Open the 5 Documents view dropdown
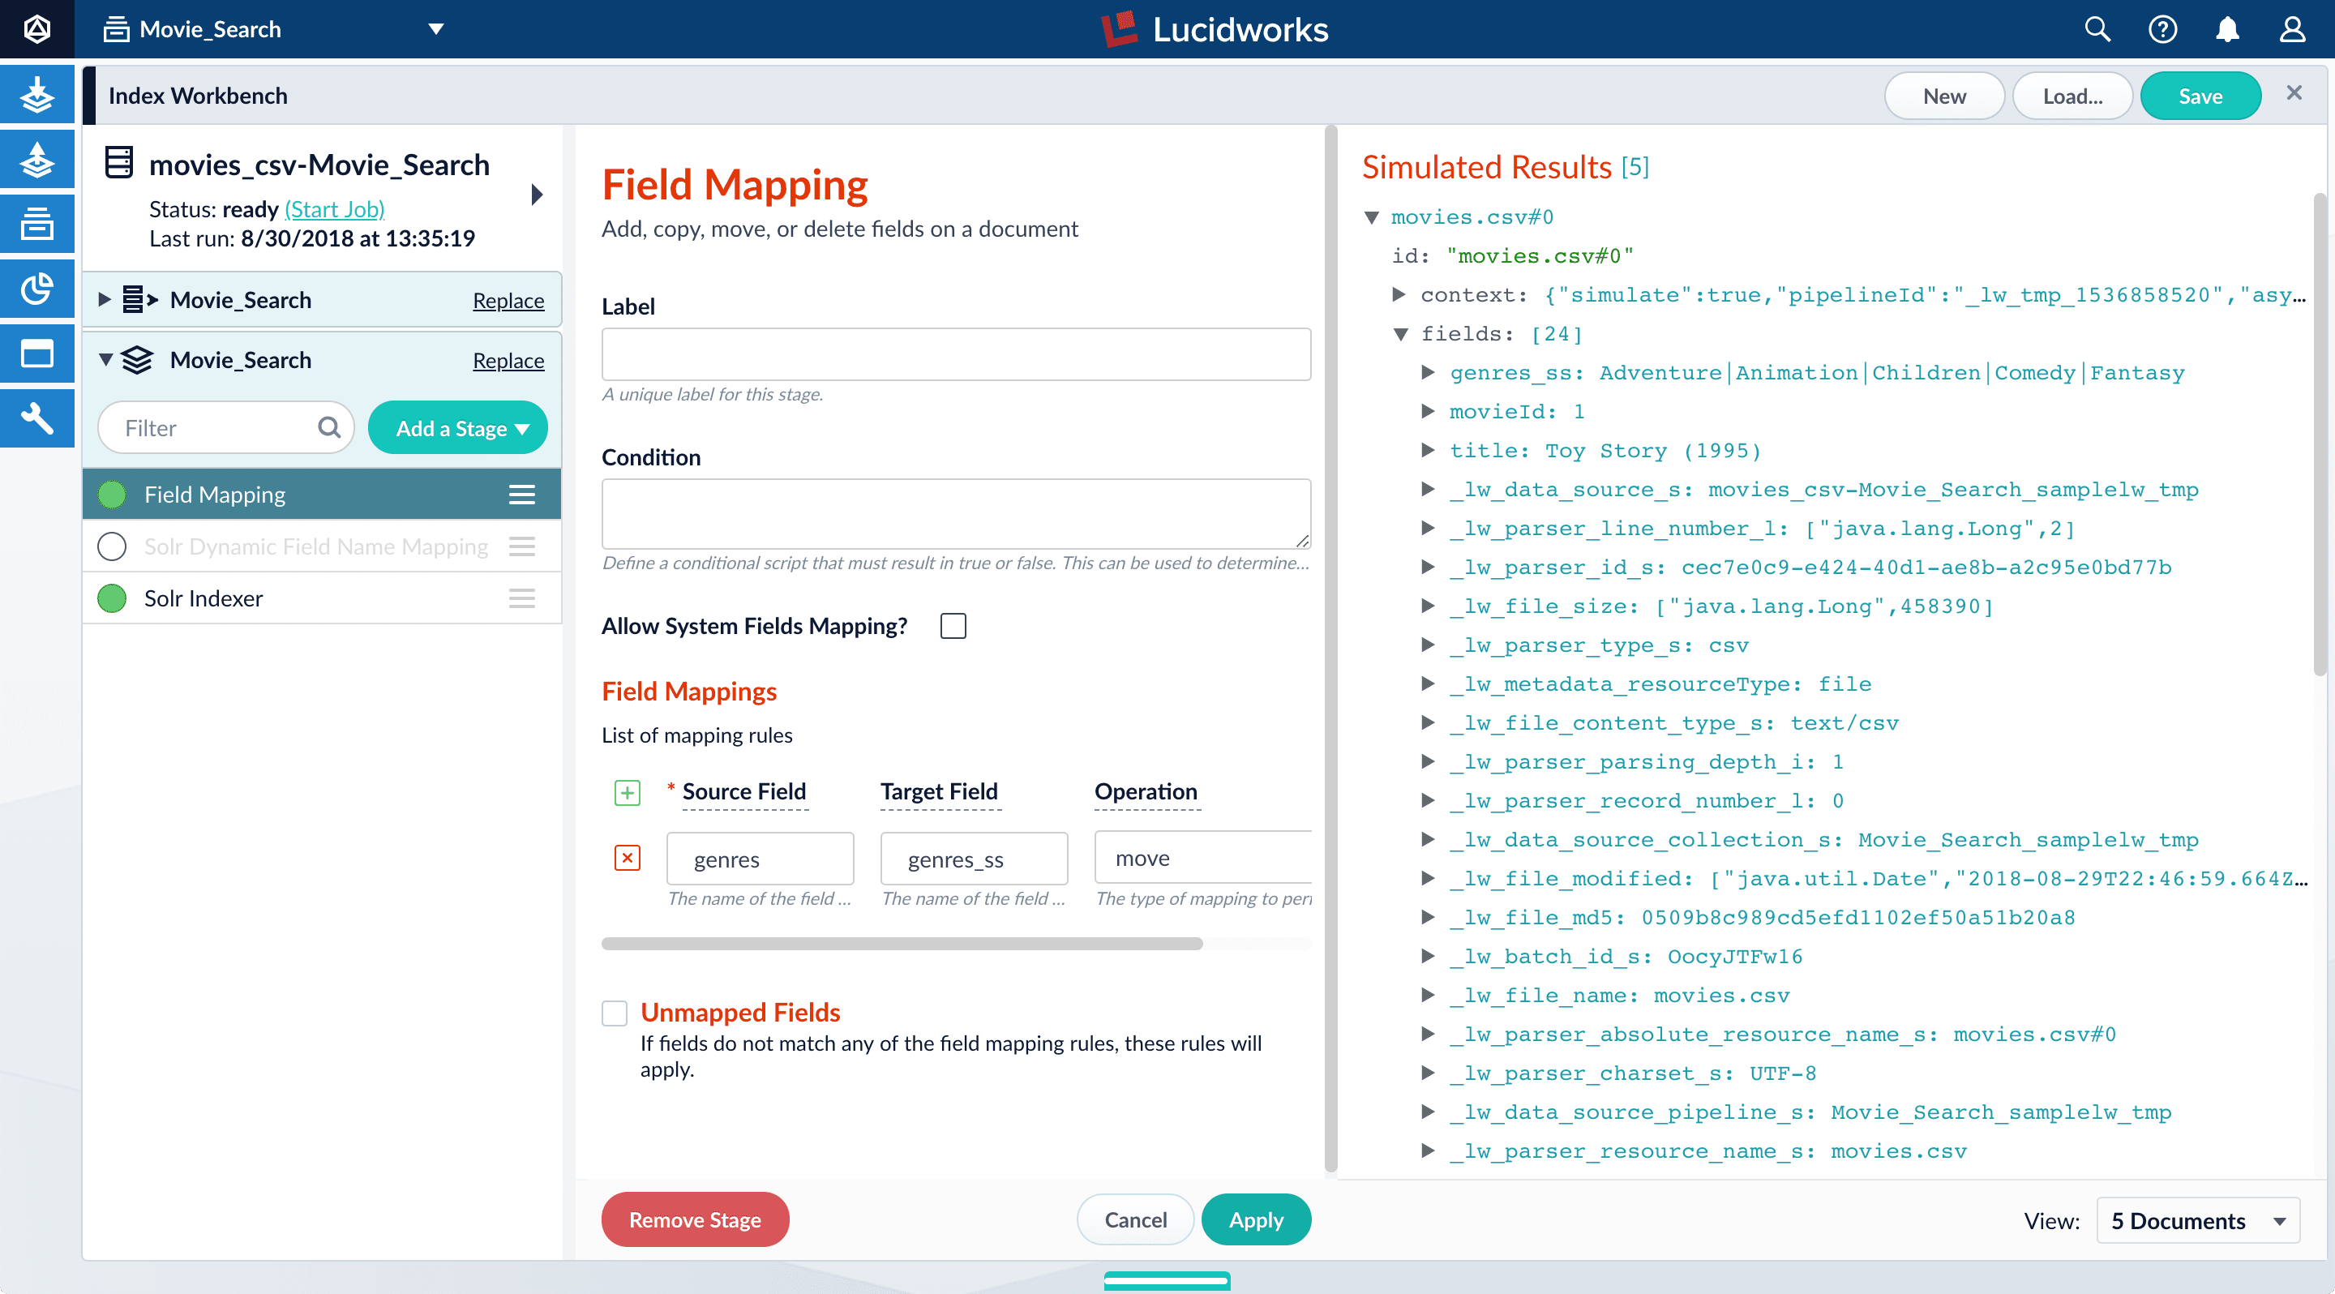The width and height of the screenshot is (2335, 1294). pos(2197,1220)
